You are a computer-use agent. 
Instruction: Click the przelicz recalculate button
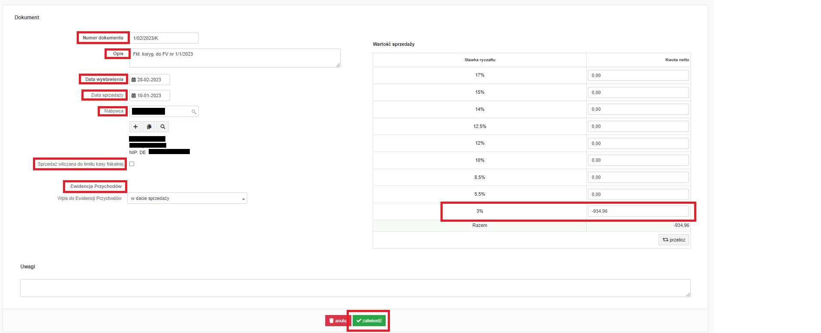(674, 240)
